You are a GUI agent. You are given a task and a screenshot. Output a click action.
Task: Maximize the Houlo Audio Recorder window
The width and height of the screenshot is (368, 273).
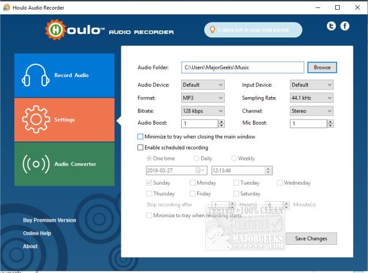338,7
